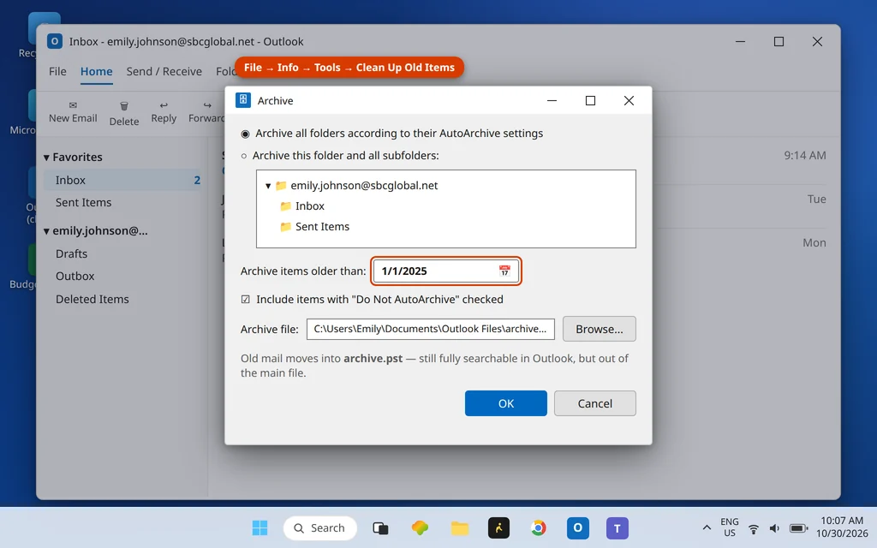Launch File Explorer from taskbar
The width and height of the screenshot is (877, 548).
(460, 527)
